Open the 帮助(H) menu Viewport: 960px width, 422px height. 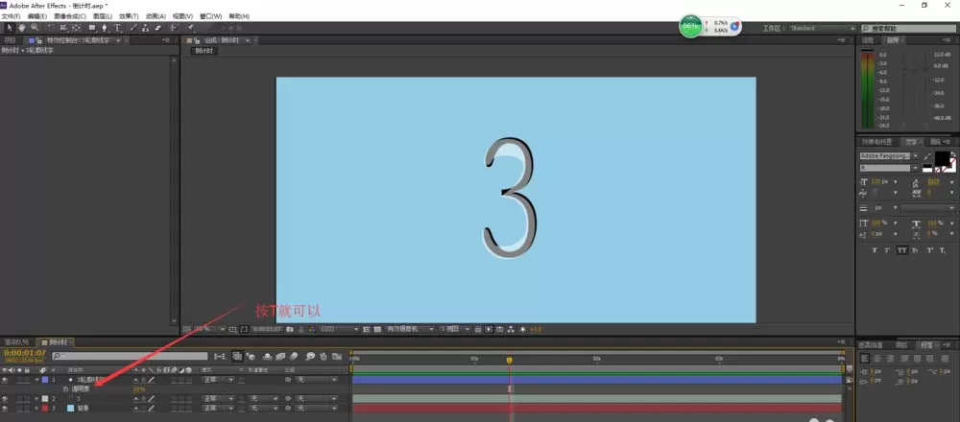(239, 16)
